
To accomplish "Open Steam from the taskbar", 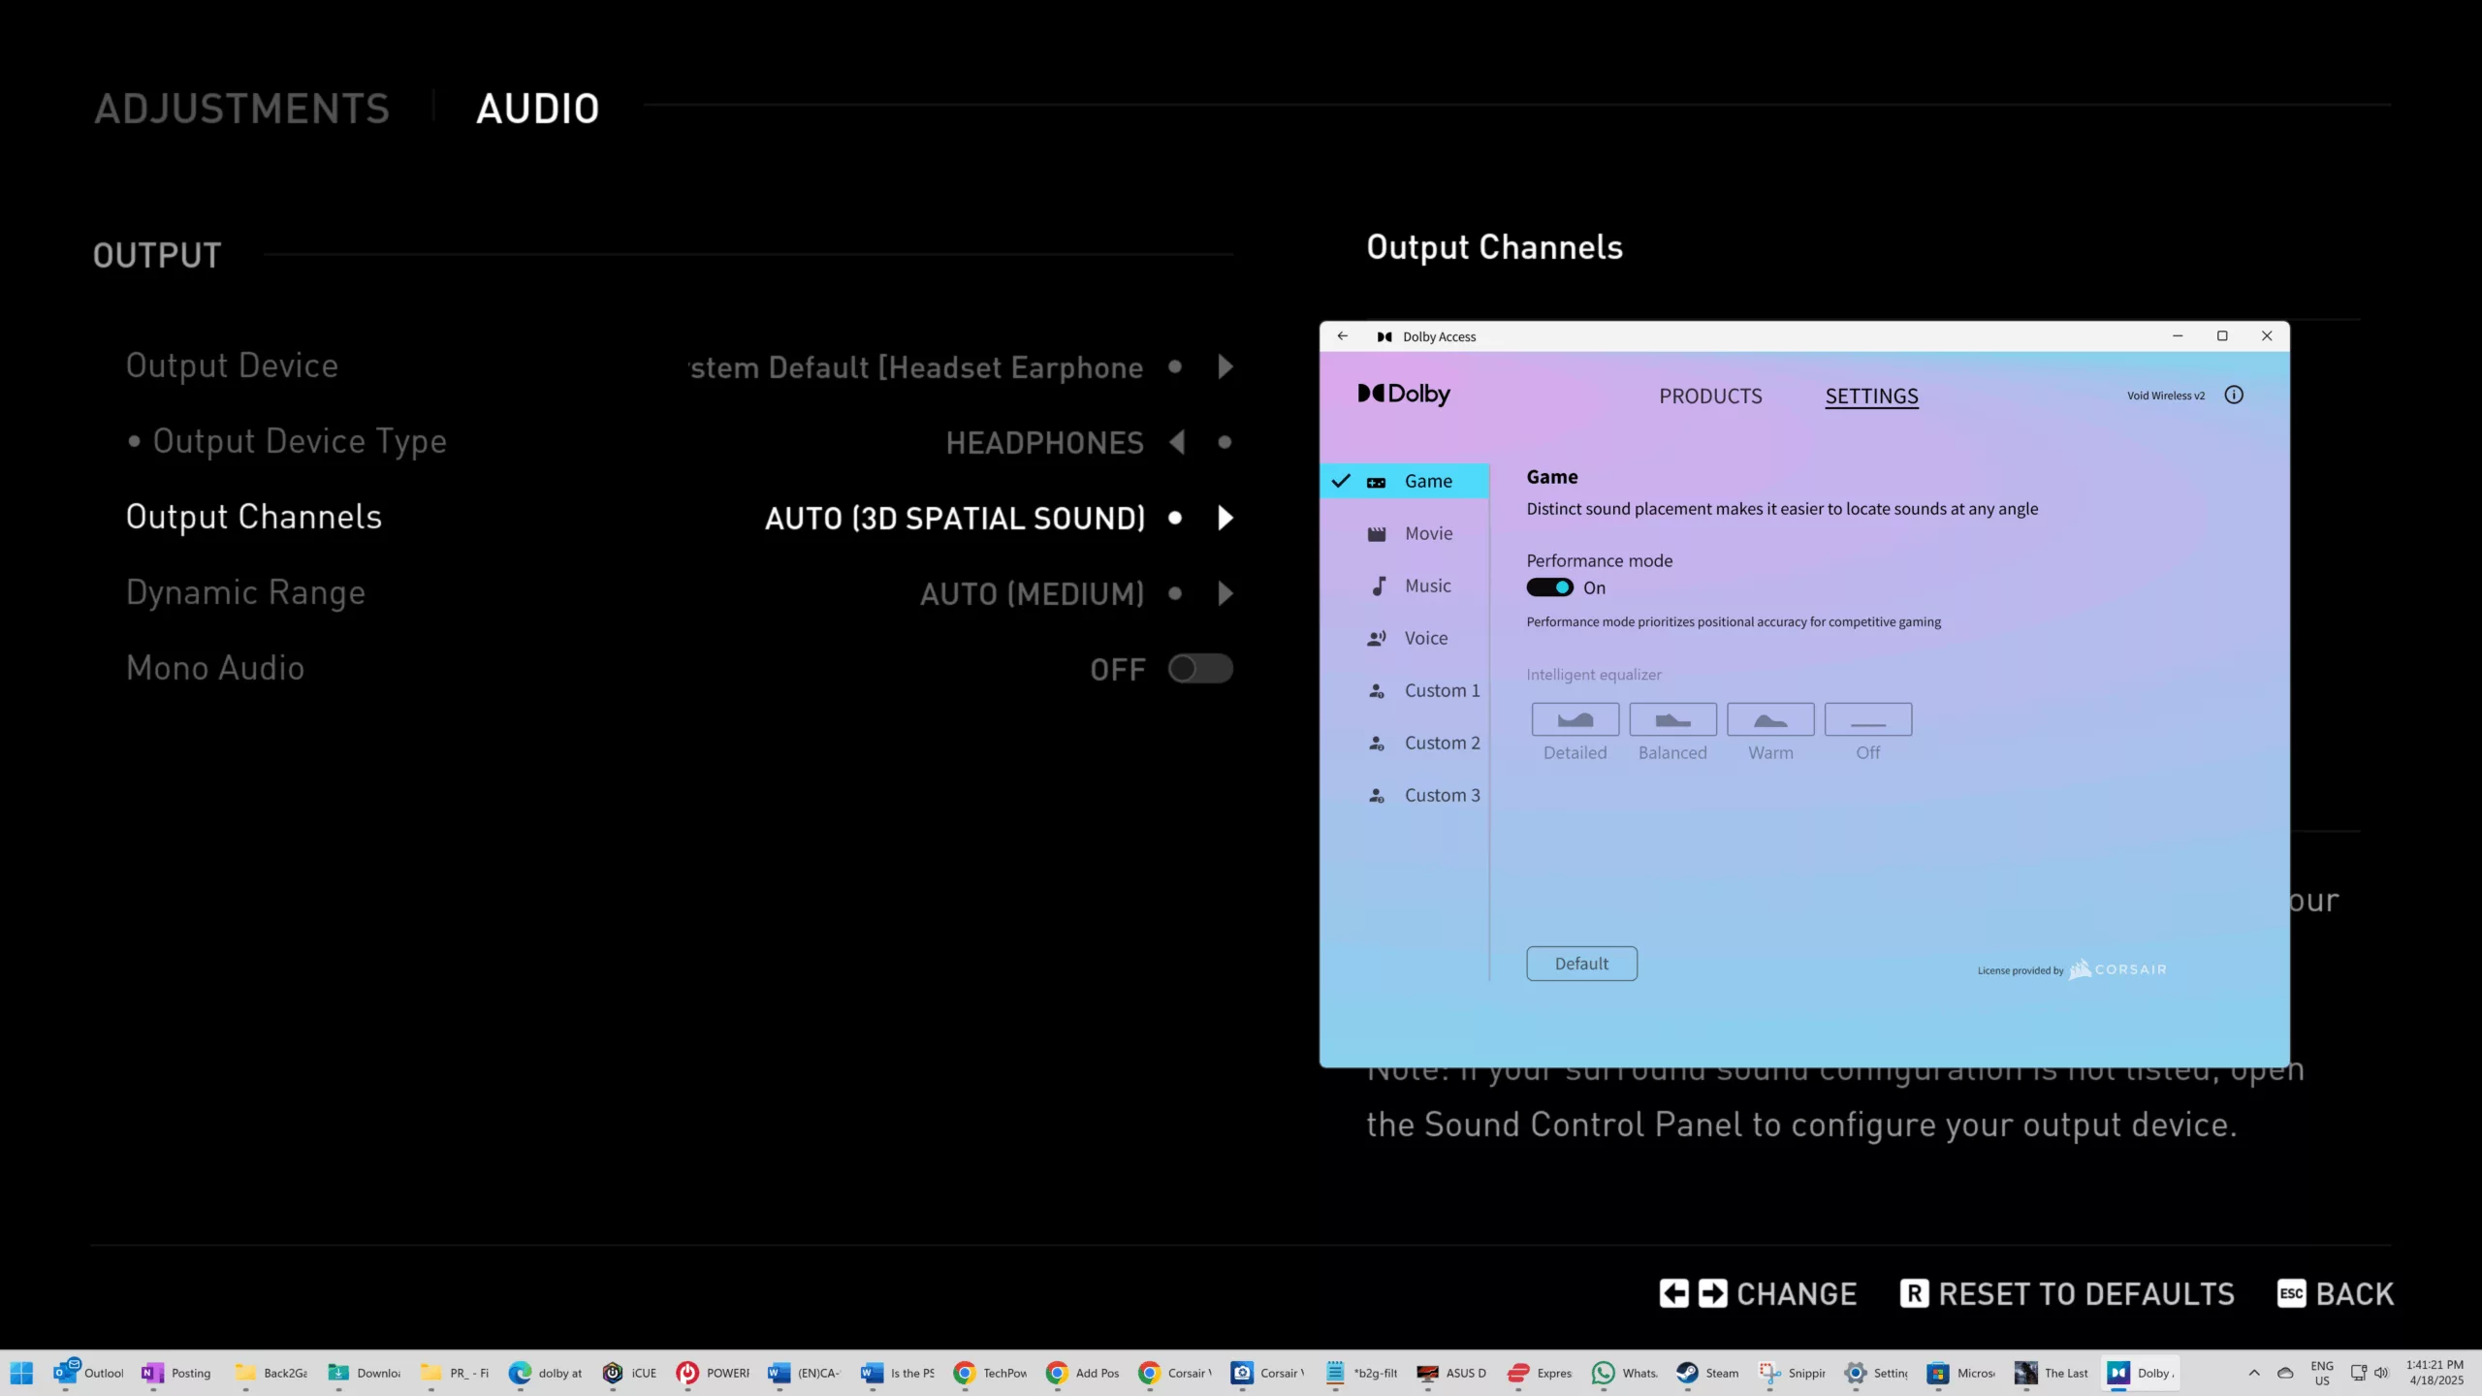I will 1708,1373.
